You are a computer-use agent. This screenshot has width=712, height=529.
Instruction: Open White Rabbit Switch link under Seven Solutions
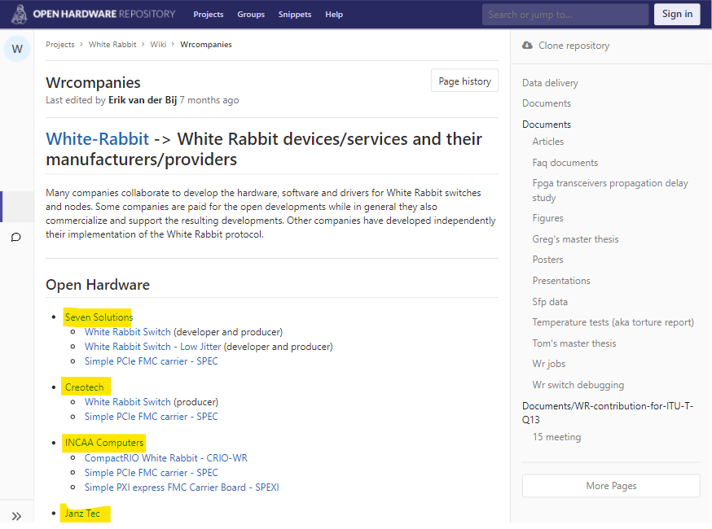point(128,332)
